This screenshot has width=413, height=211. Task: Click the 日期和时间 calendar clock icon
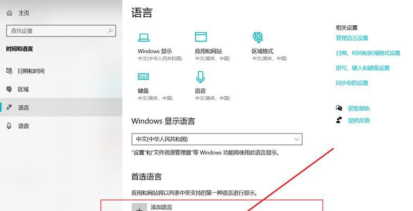coord(9,71)
